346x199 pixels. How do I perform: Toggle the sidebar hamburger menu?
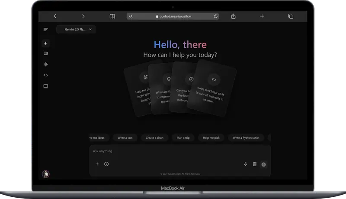(46, 29)
